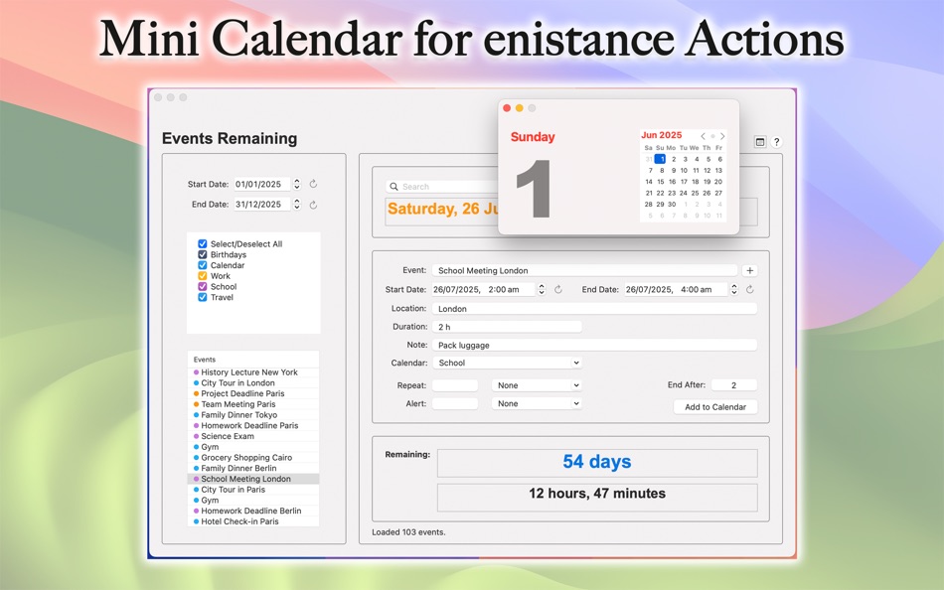Step the event Start Date 26/07/2025 2:00 am
Image resolution: width=944 pixels, height=590 pixels.
(x=542, y=290)
